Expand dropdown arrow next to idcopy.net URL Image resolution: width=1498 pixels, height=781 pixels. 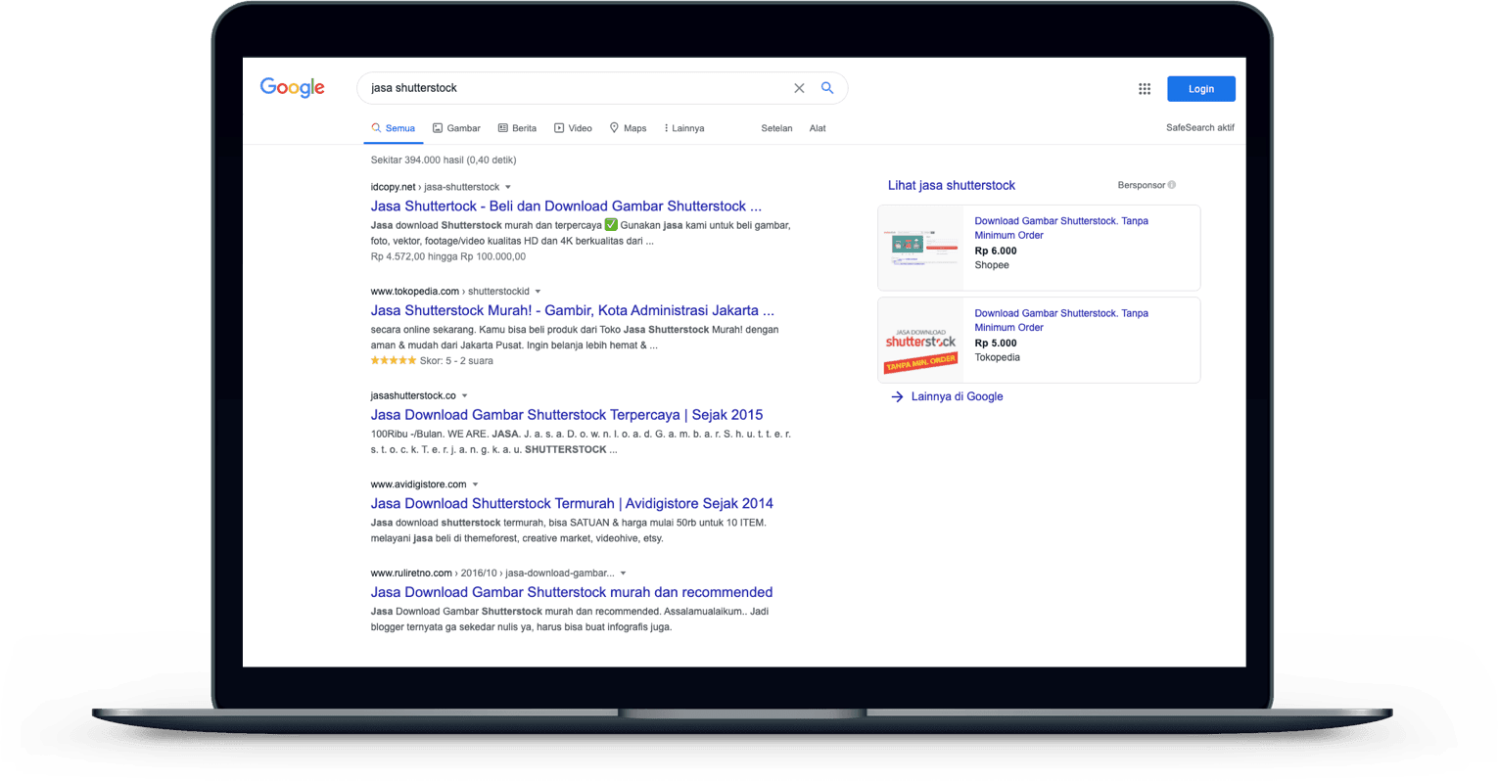pyautogui.click(x=508, y=187)
